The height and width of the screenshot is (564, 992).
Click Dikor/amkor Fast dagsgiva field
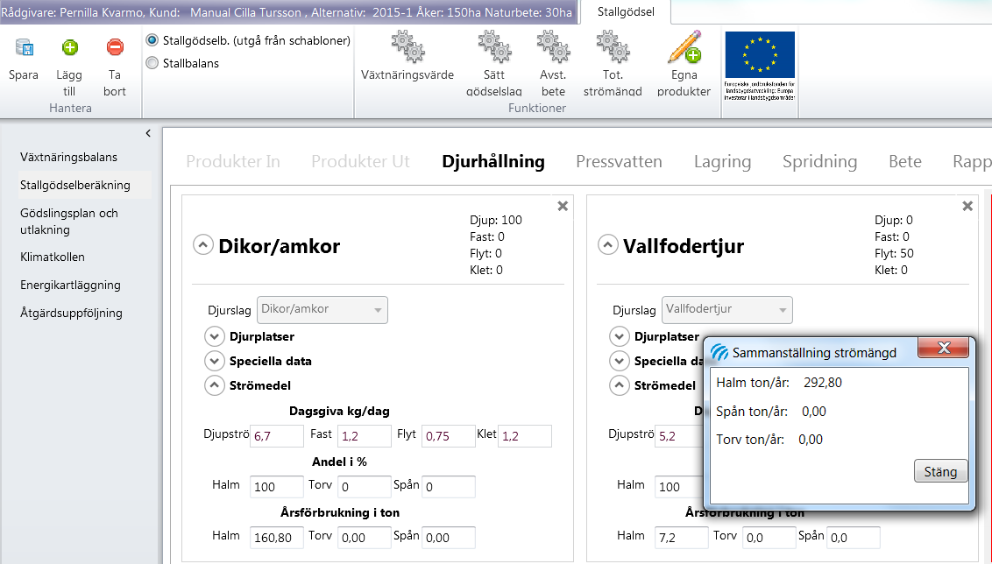[365, 436]
